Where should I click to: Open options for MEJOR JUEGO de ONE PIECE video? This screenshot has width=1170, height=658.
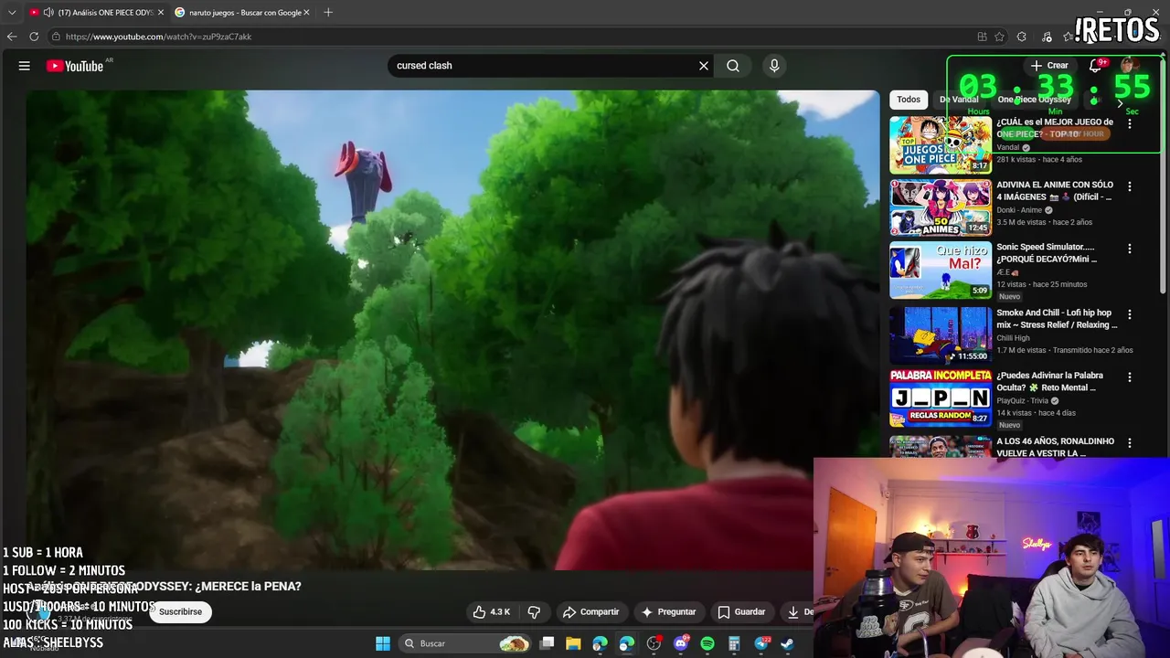pos(1130,124)
